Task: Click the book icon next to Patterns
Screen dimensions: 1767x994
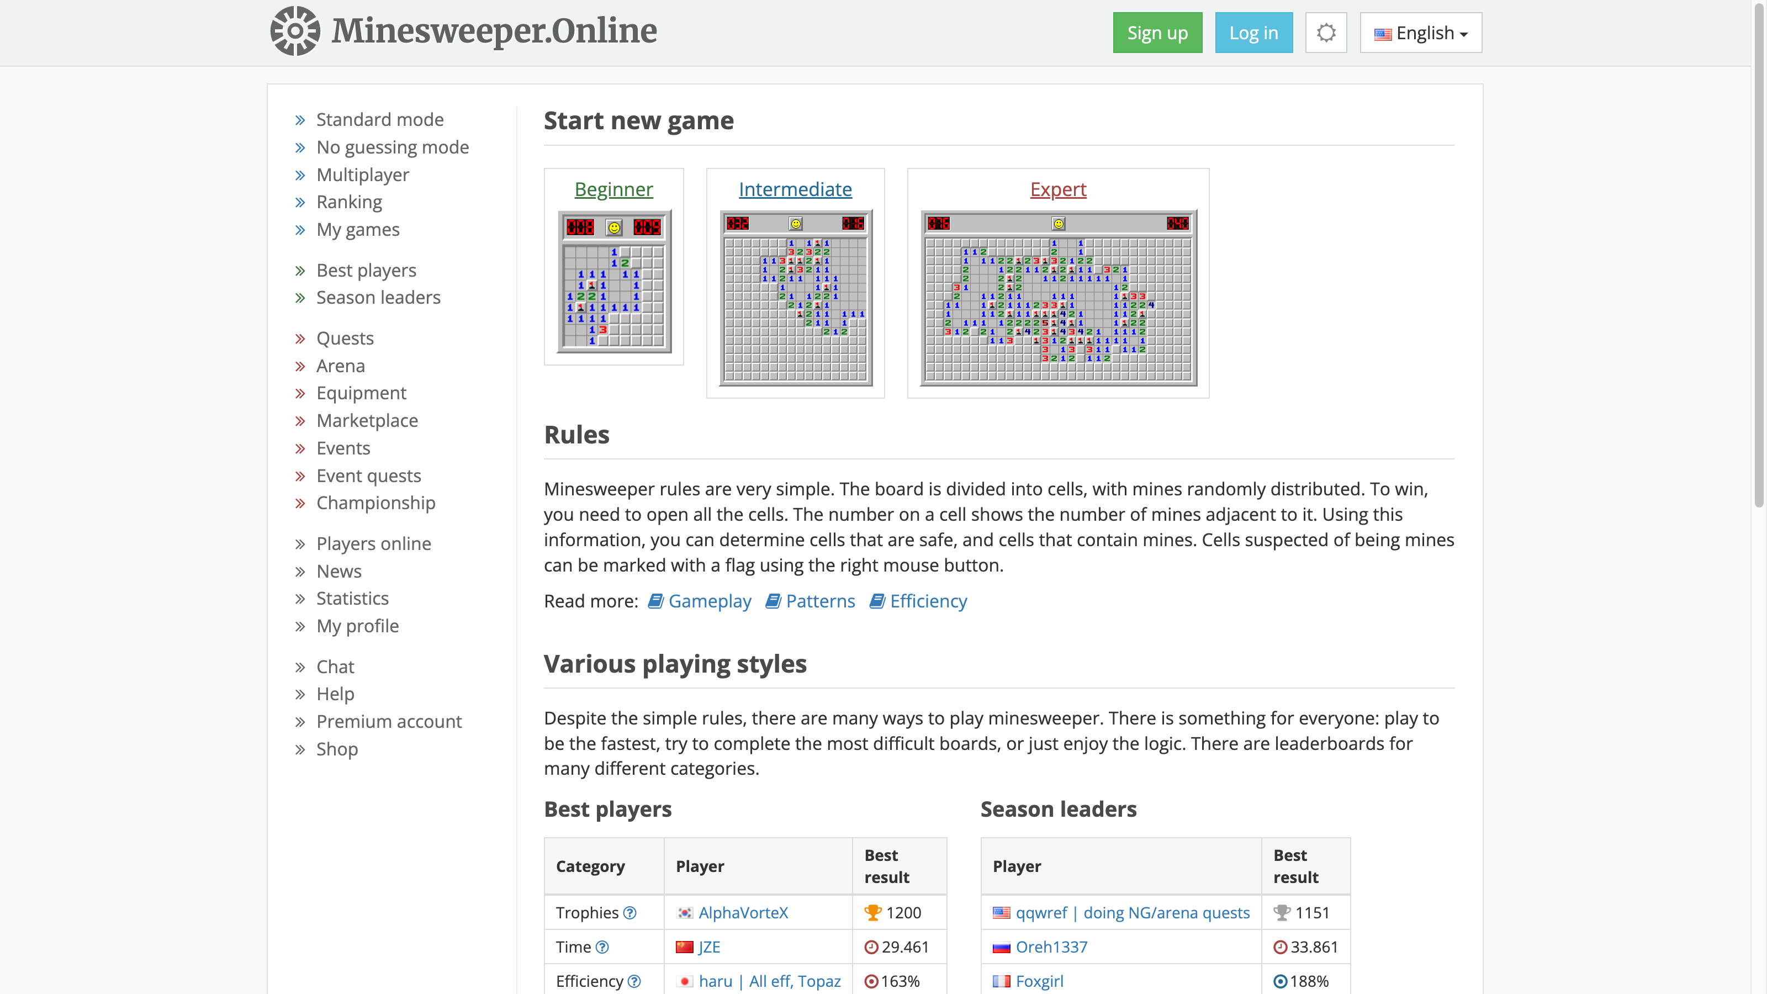Action: tap(773, 601)
